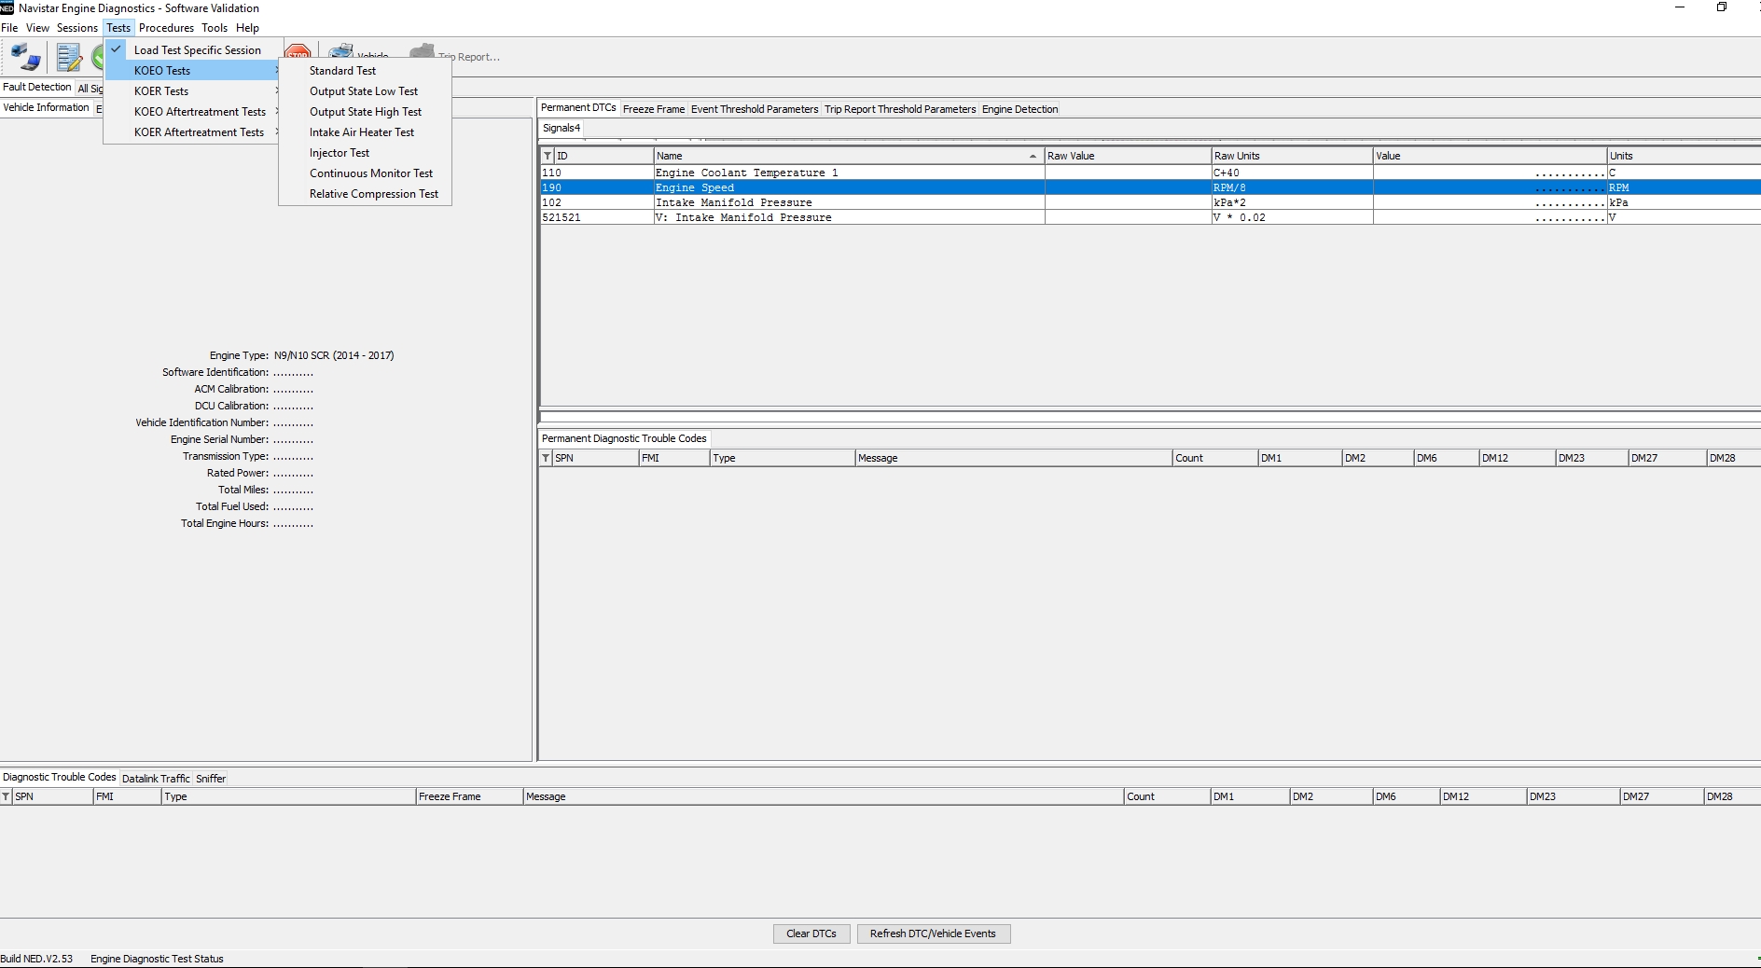Click Refresh DTC/Vehicle Events
Viewport: 1761px width, 968px height.
pos(933,933)
